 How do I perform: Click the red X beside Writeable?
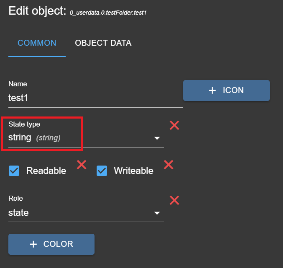[x=169, y=165]
